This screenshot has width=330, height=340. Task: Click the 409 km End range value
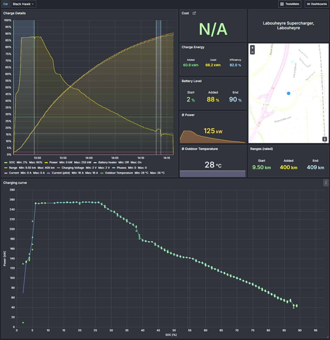[x=316, y=167]
